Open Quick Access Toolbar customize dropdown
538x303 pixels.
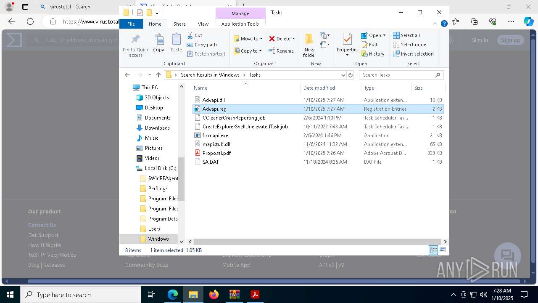click(157, 13)
